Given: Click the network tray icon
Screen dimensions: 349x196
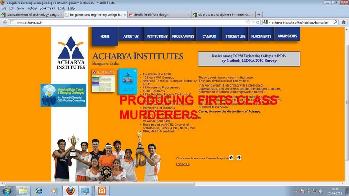Looking at the screenshot, I should 315,191.
